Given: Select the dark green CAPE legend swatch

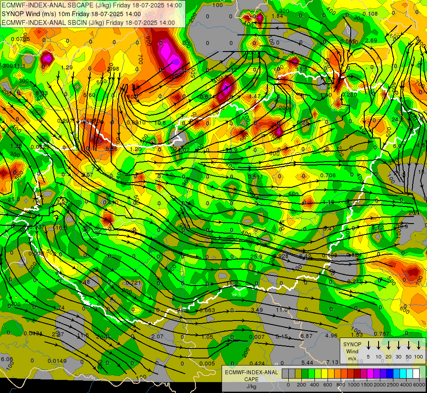Looking at the screenshot, I should (305, 373).
